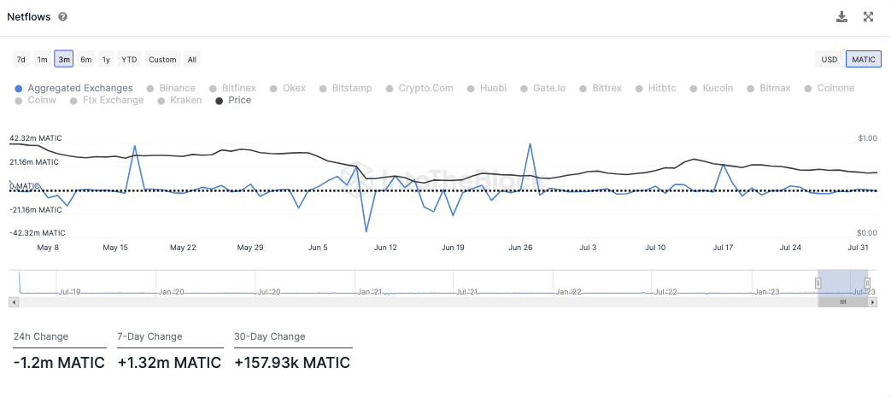This screenshot has height=397, width=891.
Task: Select the 7d time range
Action: click(x=21, y=60)
